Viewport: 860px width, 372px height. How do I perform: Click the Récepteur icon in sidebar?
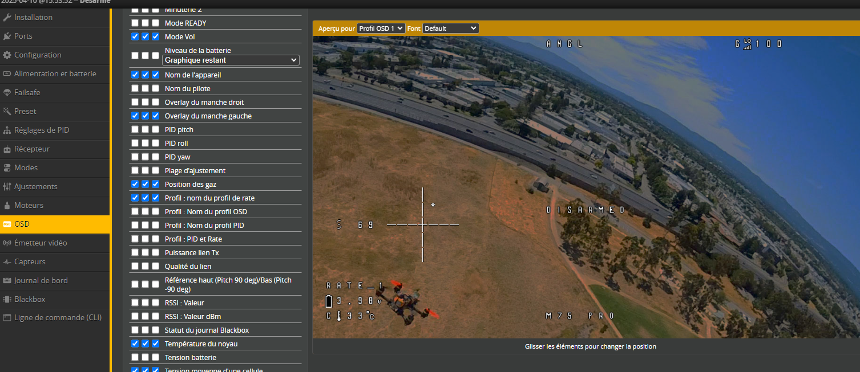[7, 149]
